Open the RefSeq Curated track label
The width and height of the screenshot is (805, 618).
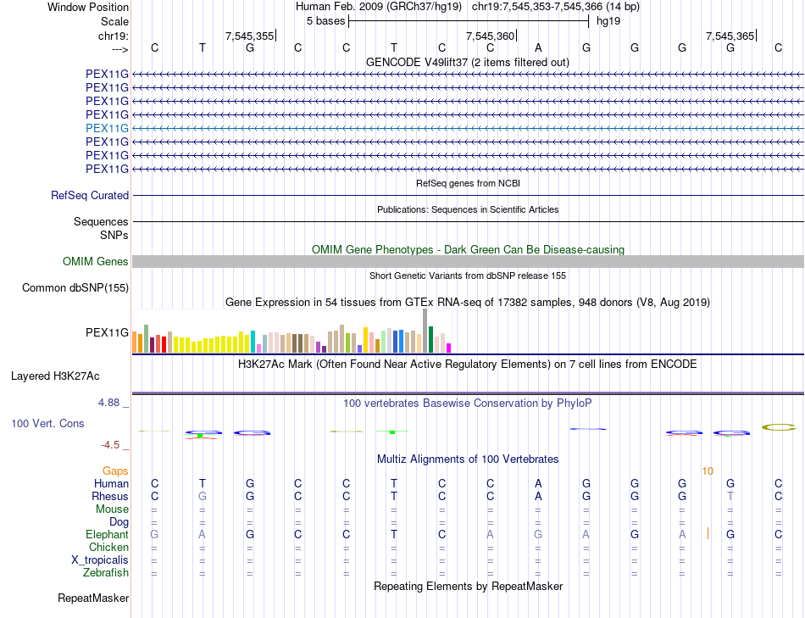(89, 196)
